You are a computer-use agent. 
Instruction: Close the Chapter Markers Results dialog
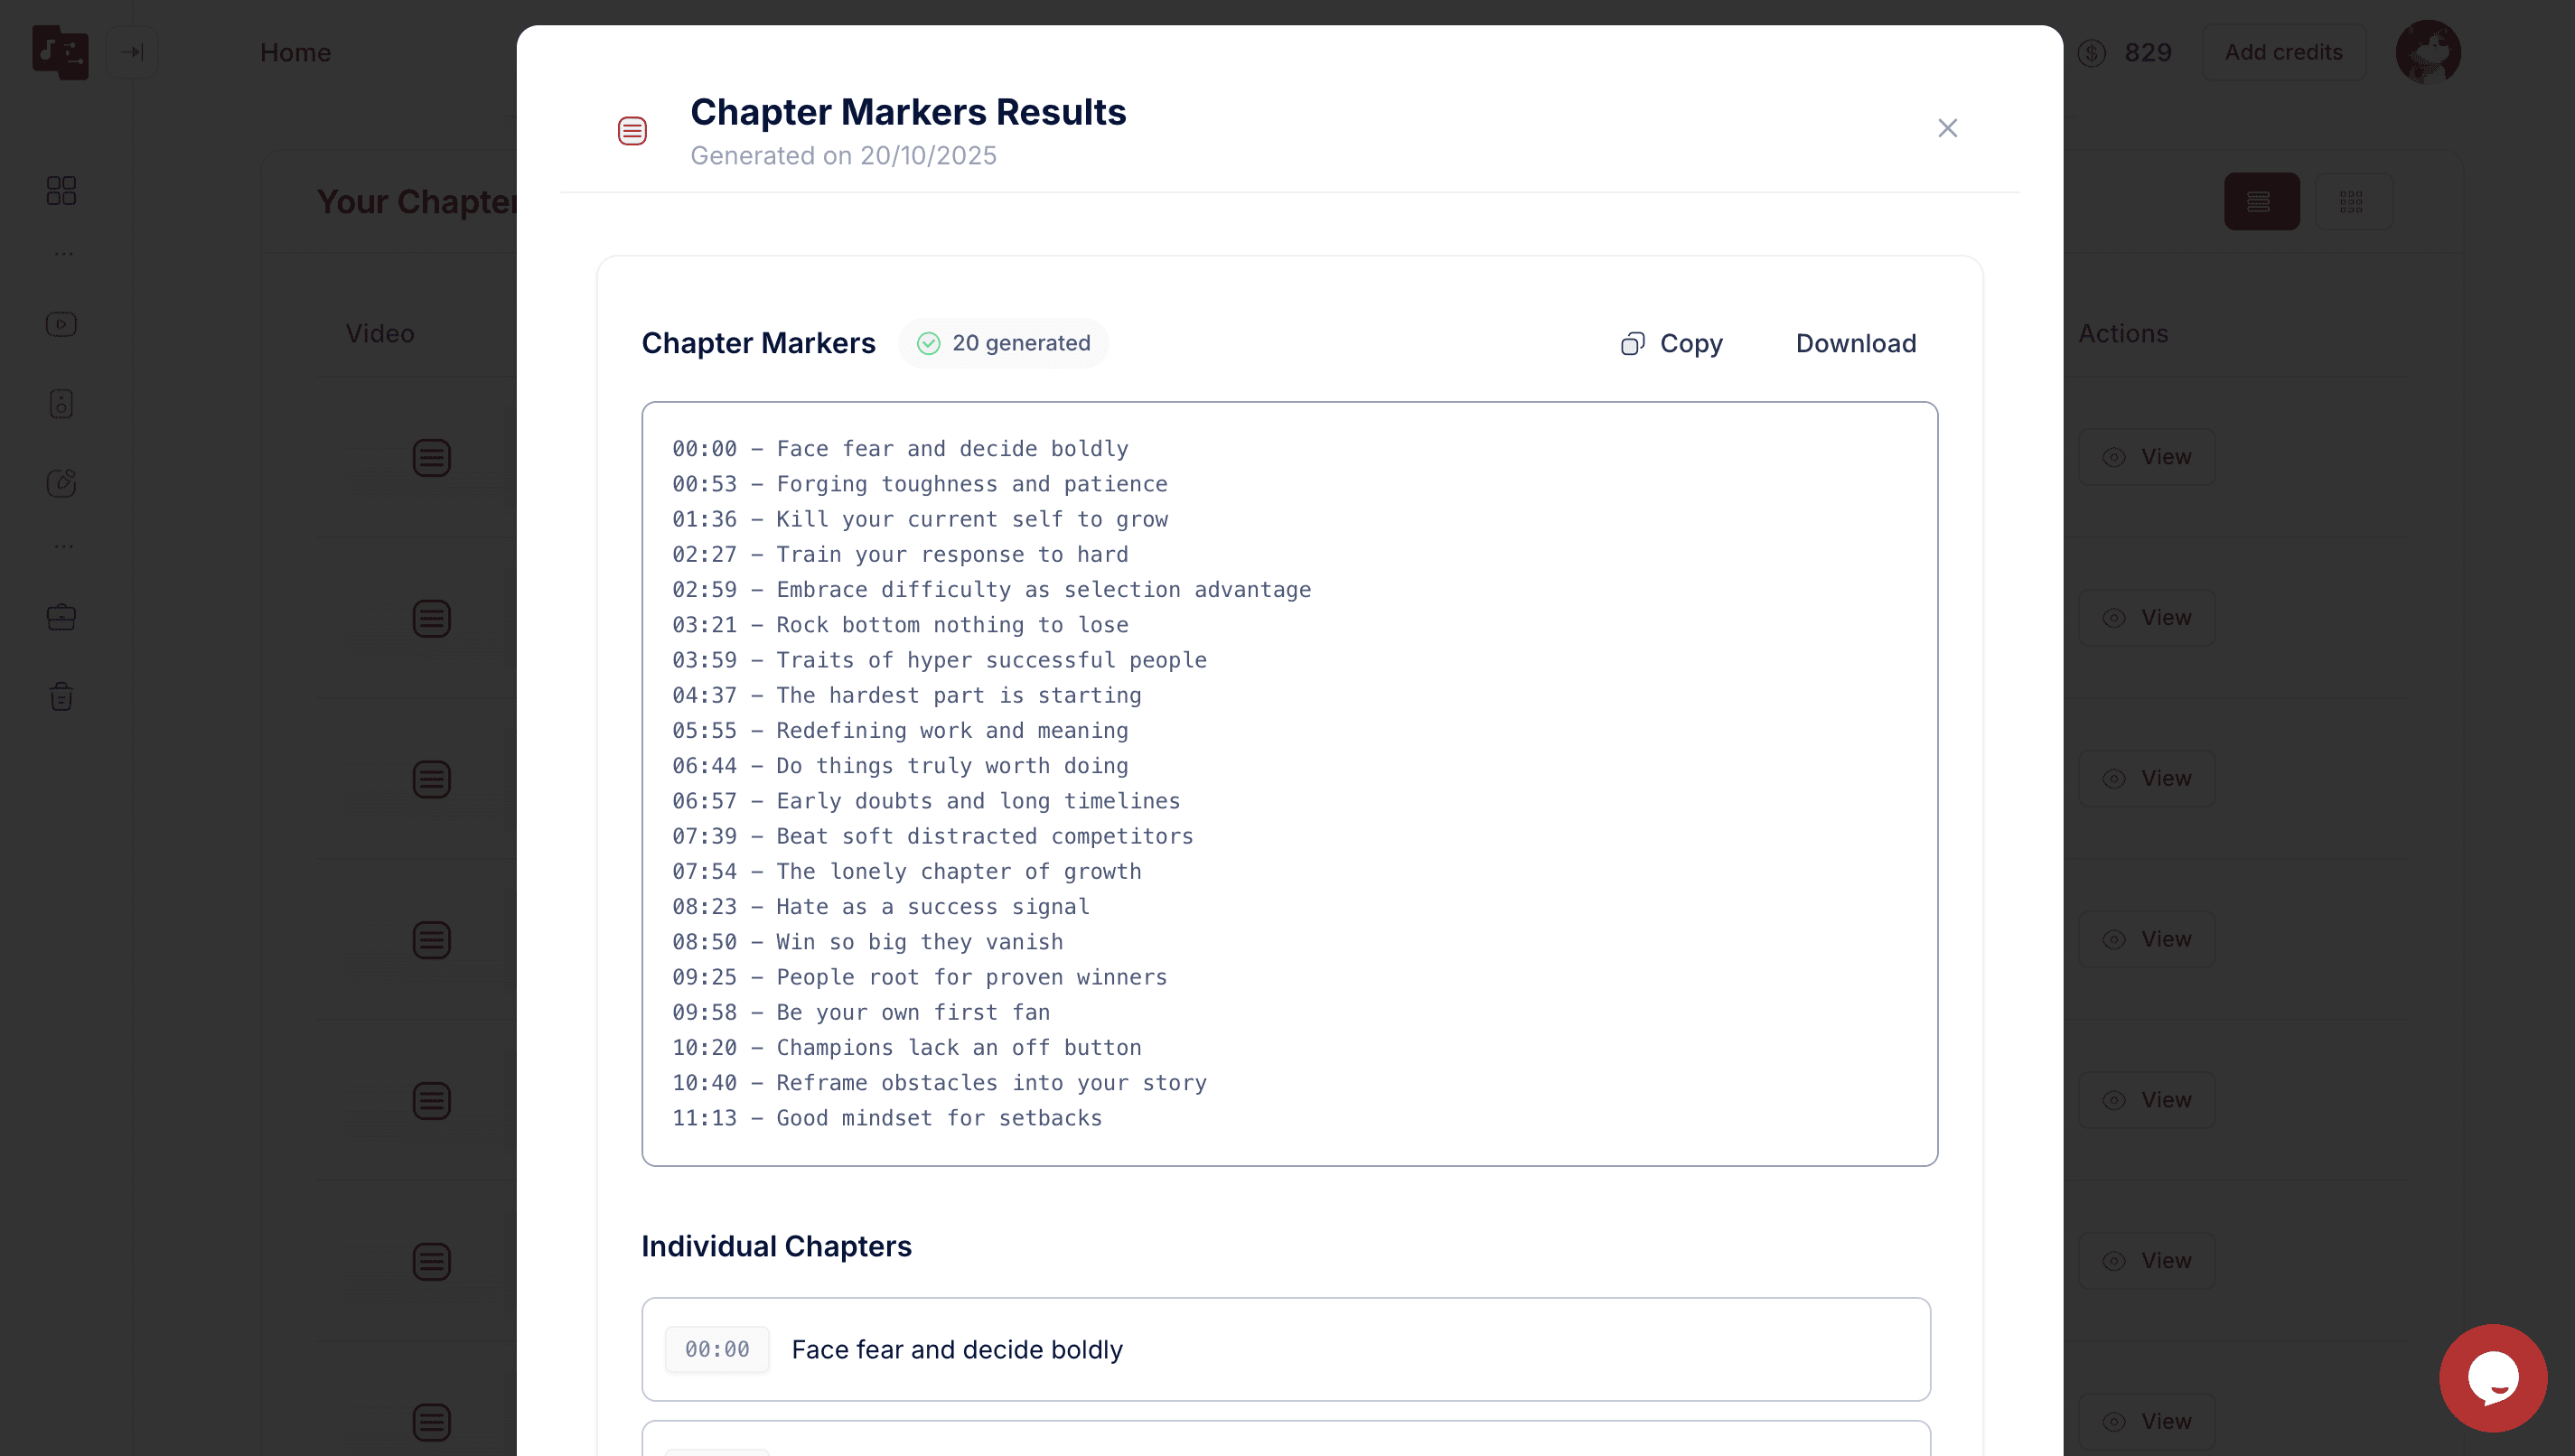[1947, 128]
